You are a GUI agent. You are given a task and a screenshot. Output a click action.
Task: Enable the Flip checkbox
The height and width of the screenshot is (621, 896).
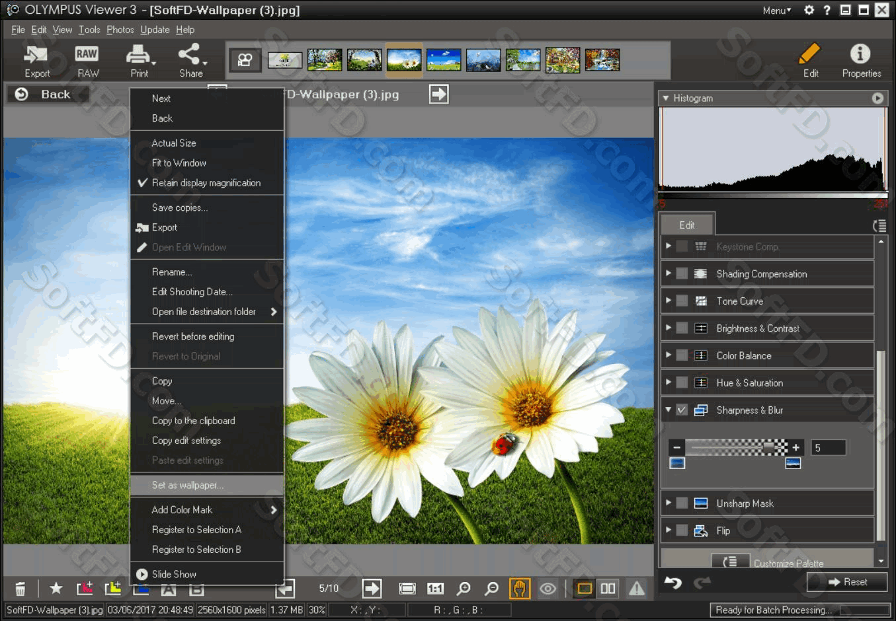(682, 530)
